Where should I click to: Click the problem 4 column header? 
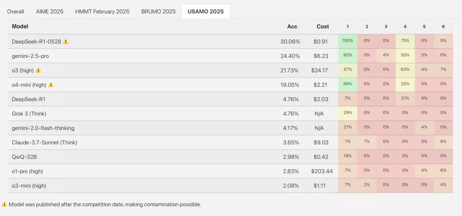point(405,26)
